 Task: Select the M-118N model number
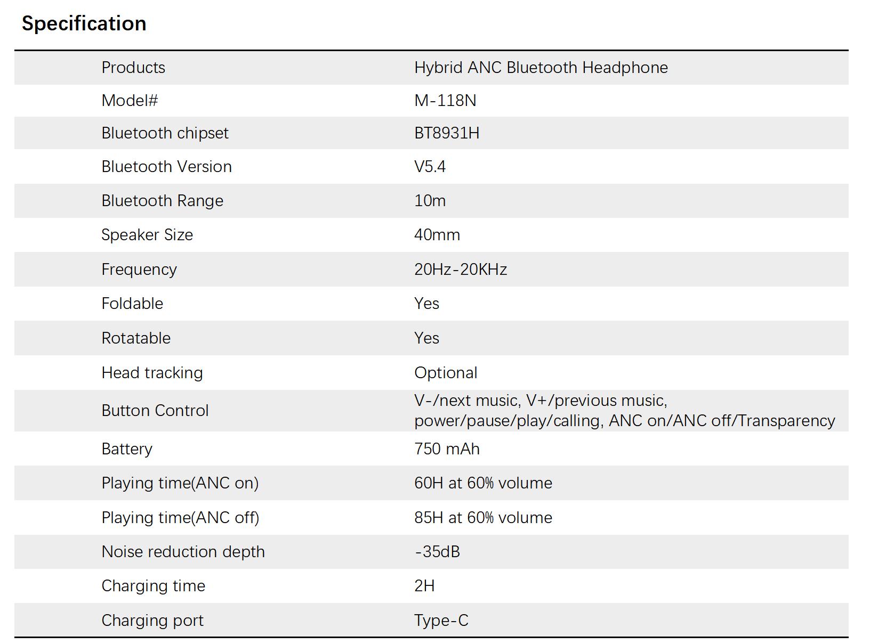pos(445,101)
